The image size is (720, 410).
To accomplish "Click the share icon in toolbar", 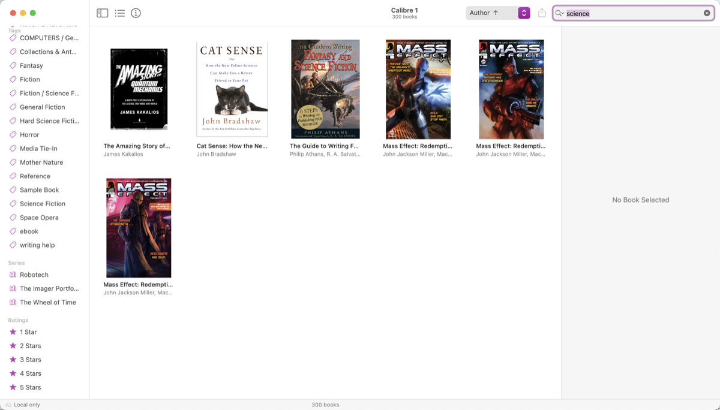I will (x=542, y=13).
